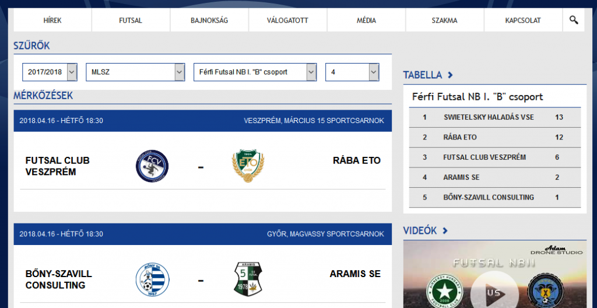Image resolution: width=597 pixels, height=308 pixels.
Task: Open the BAJNOKSÁG menu
Action: coord(209,20)
